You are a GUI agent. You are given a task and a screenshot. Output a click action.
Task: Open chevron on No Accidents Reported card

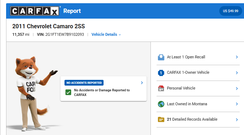[x=142, y=83]
